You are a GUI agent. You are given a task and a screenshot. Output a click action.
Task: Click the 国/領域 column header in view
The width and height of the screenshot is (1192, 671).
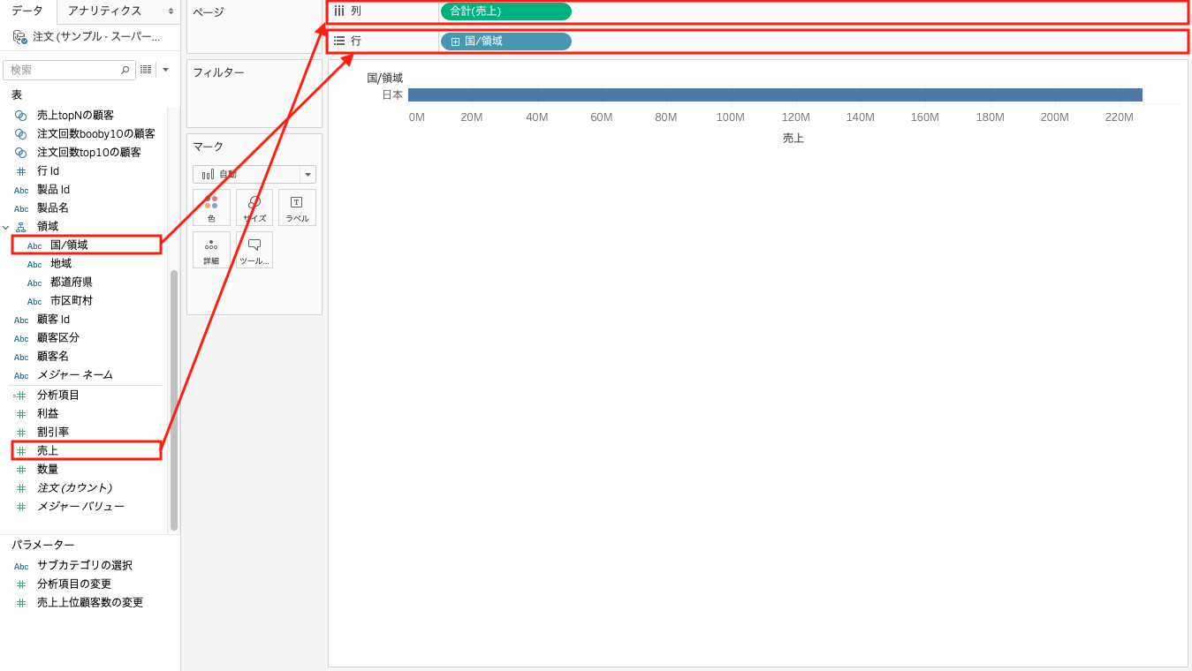pos(385,78)
